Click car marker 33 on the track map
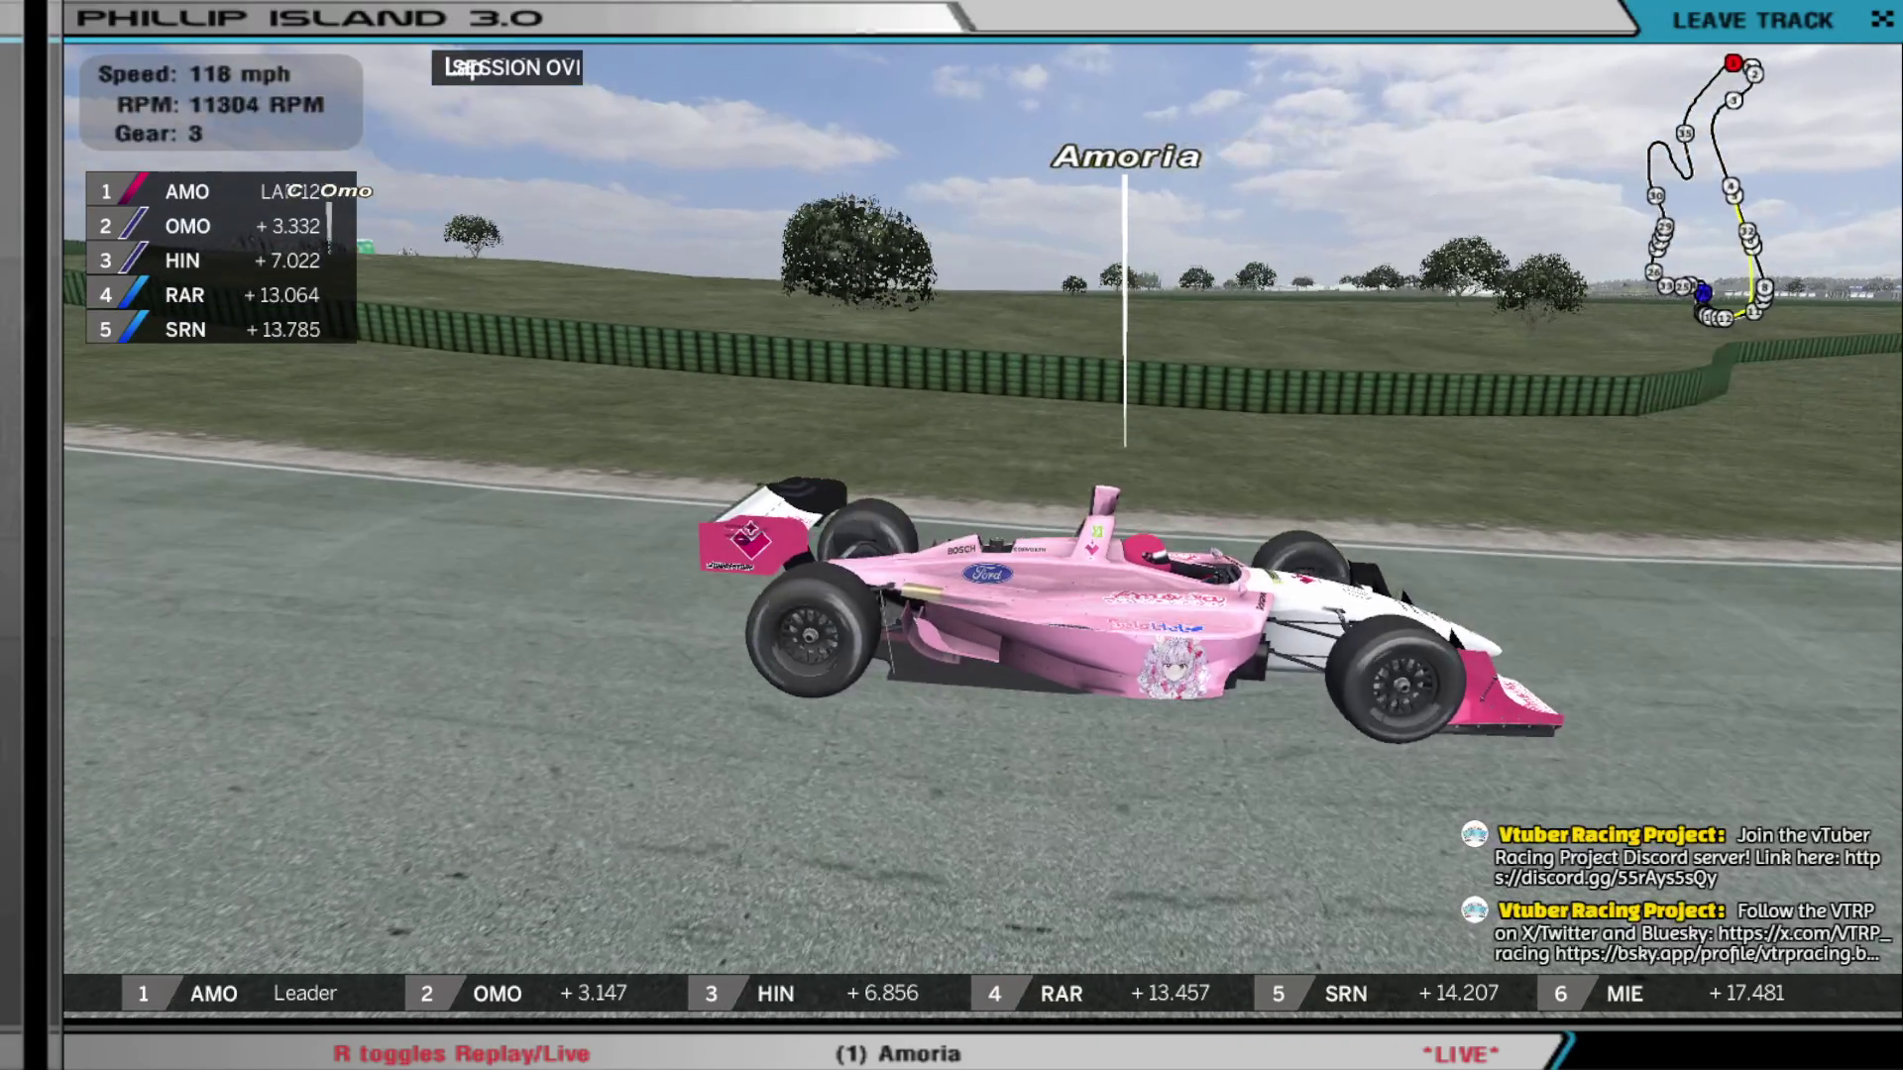The image size is (1903, 1070). click(1666, 286)
